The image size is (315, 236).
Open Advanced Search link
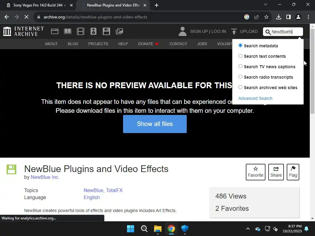[x=255, y=98]
